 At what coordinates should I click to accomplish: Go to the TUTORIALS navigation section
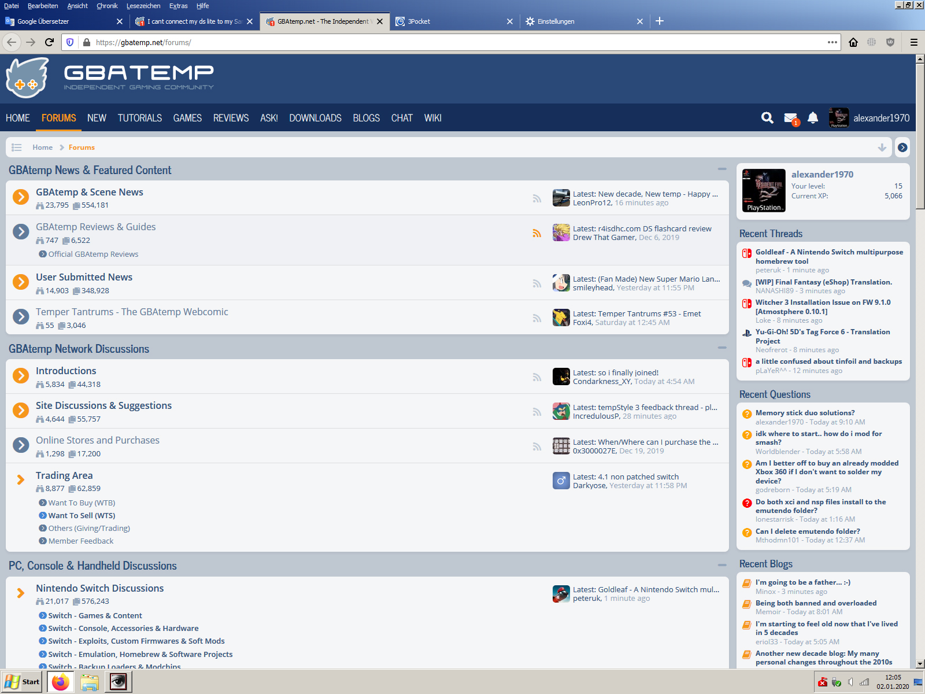point(140,118)
